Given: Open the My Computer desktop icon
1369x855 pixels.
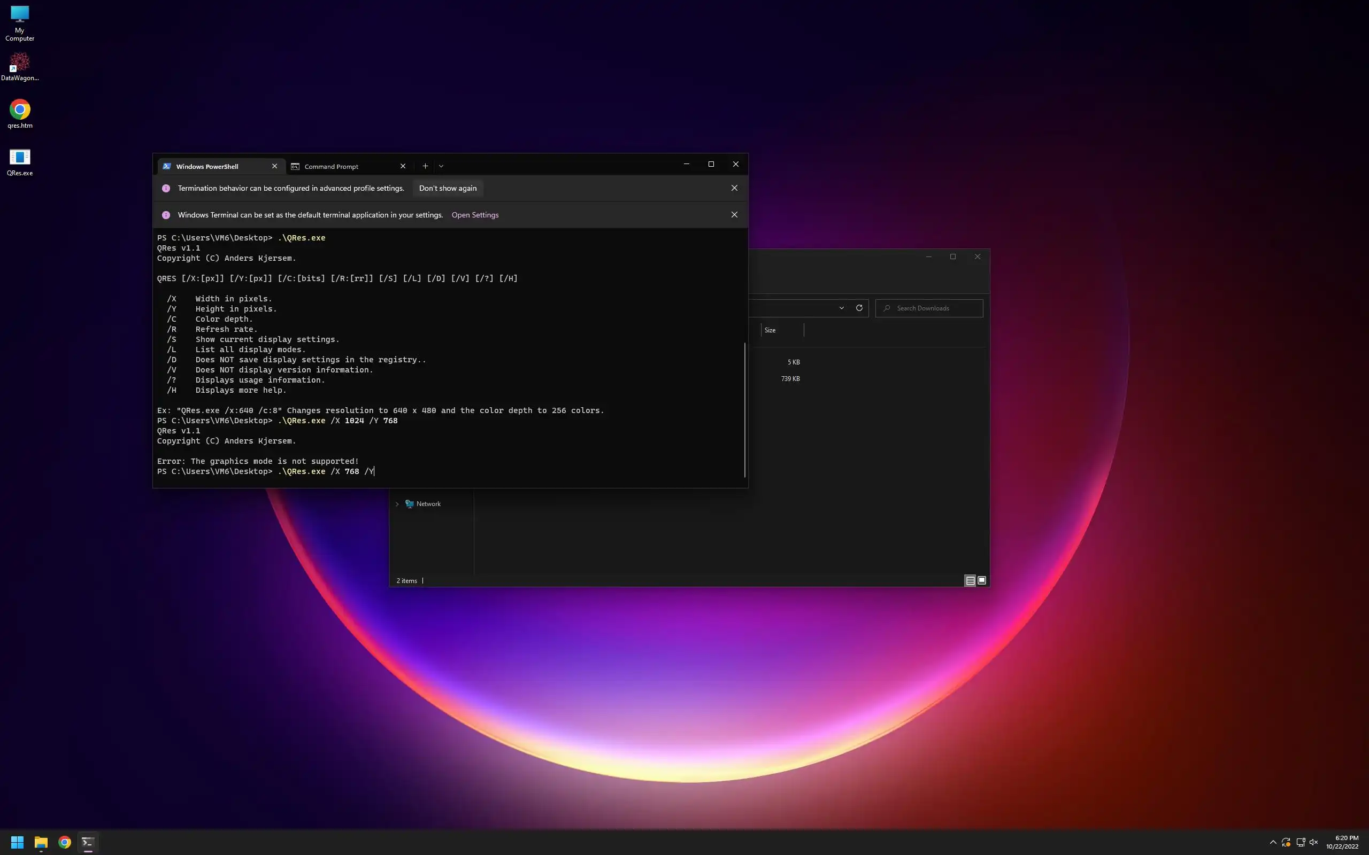Looking at the screenshot, I should click(20, 21).
